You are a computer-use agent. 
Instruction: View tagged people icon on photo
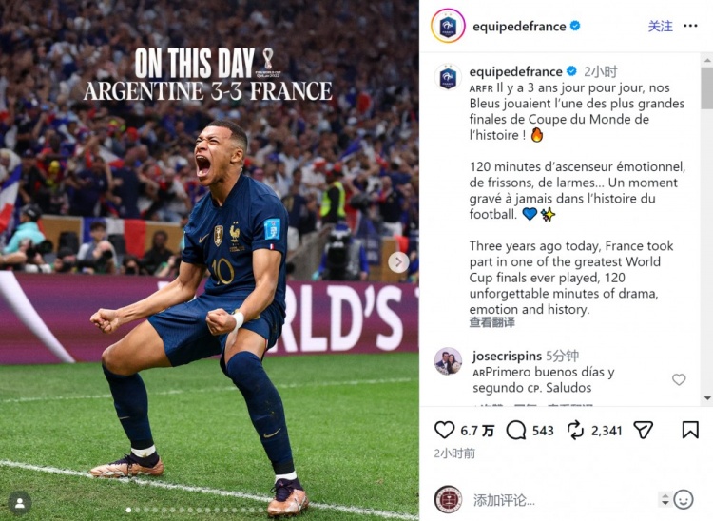tap(20, 503)
